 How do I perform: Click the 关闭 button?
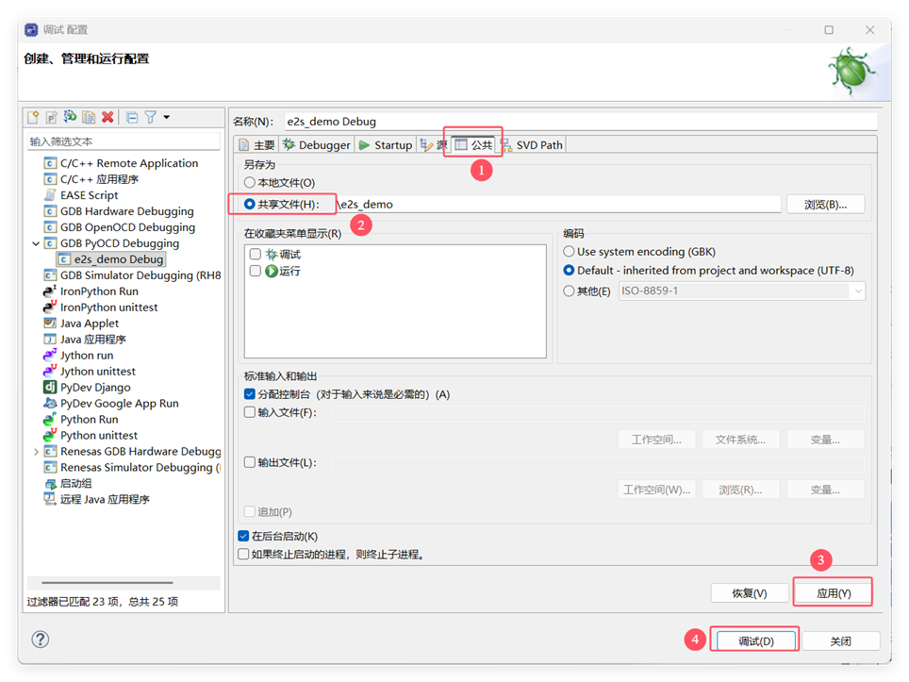[x=840, y=640]
